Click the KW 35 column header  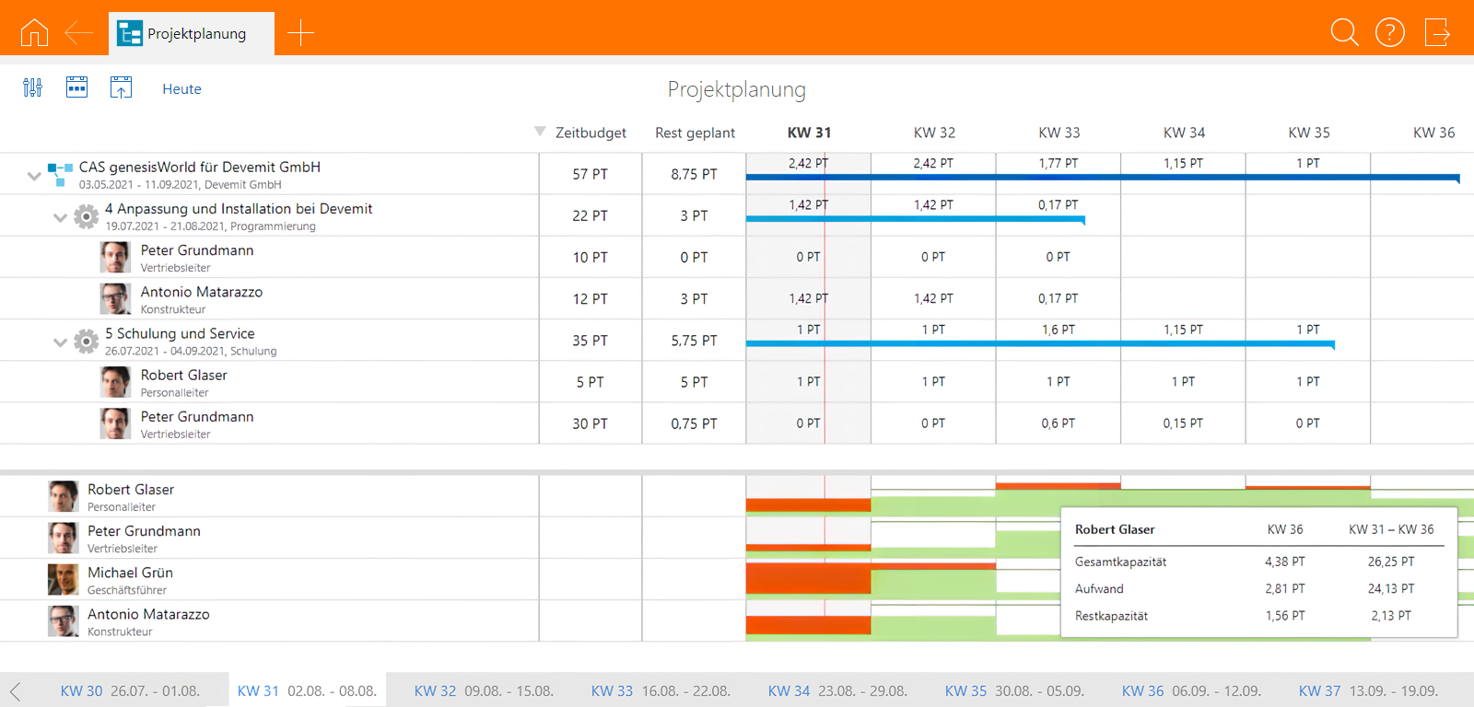pos(1309,133)
